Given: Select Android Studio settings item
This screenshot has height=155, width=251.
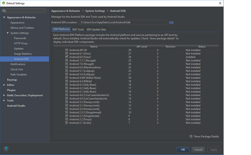Looking at the screenshot, I should (x=16, y=106).
